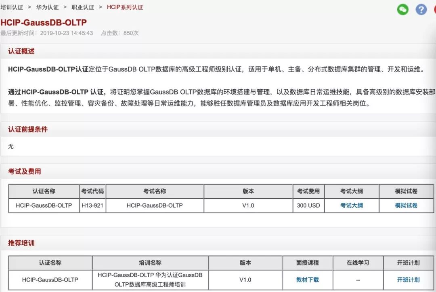Open the 开班计划 link in training row
The height and width of the screenshot is (292, 436).
(x=408, y=280)
